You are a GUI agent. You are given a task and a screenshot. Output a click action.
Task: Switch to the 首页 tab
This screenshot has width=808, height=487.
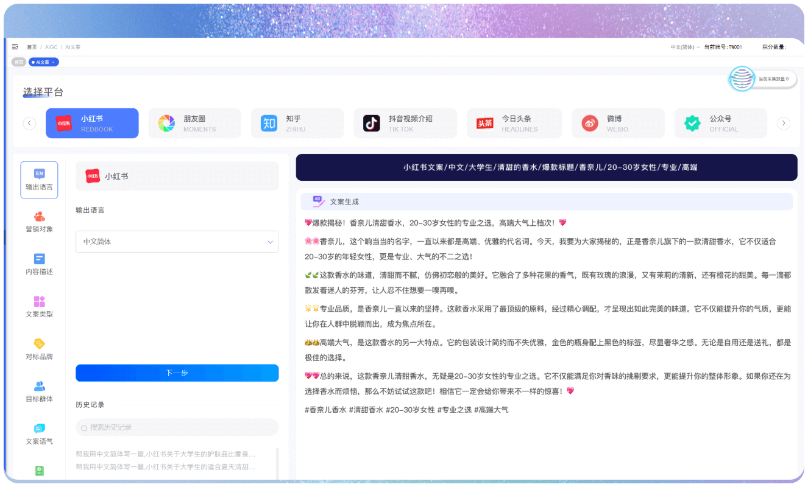click(x=19, y=62)
